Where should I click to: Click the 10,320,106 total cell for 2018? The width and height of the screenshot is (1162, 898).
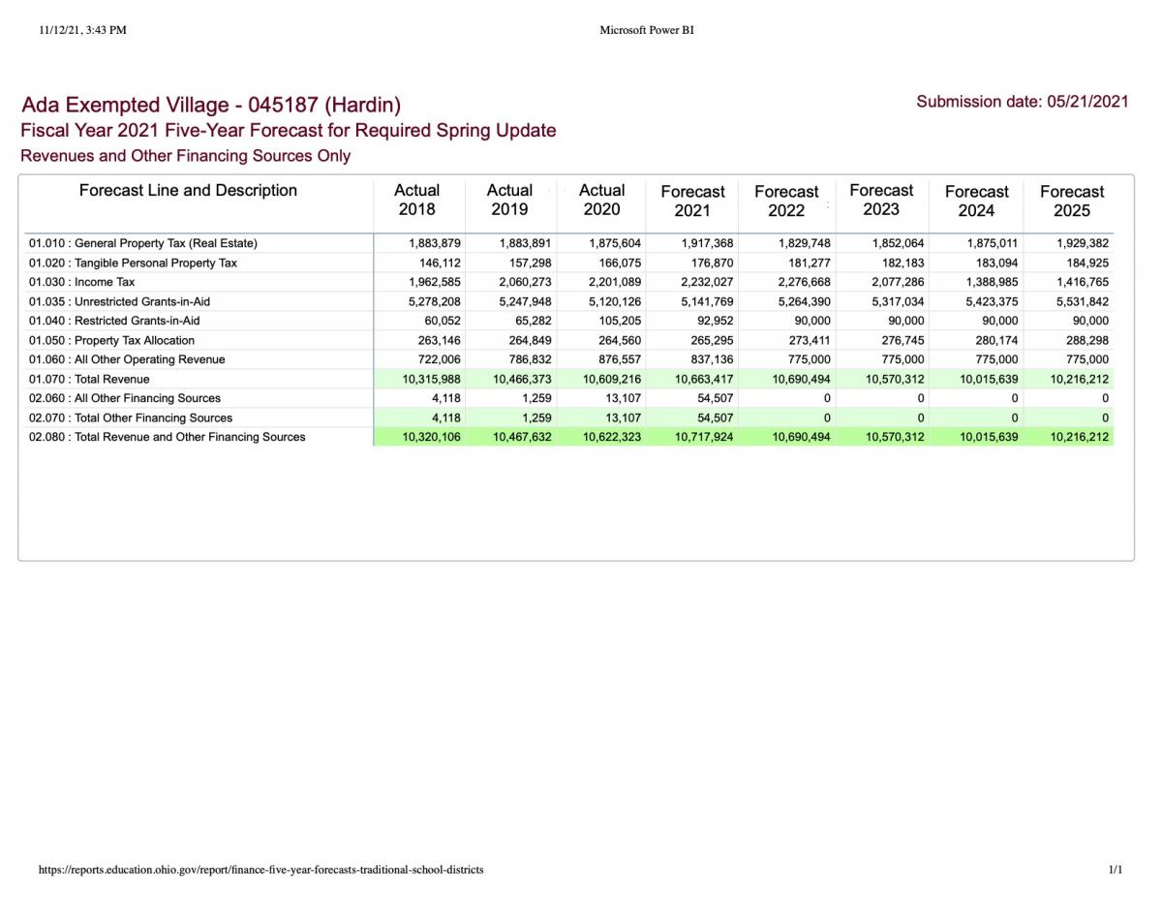tap(432, 437)
